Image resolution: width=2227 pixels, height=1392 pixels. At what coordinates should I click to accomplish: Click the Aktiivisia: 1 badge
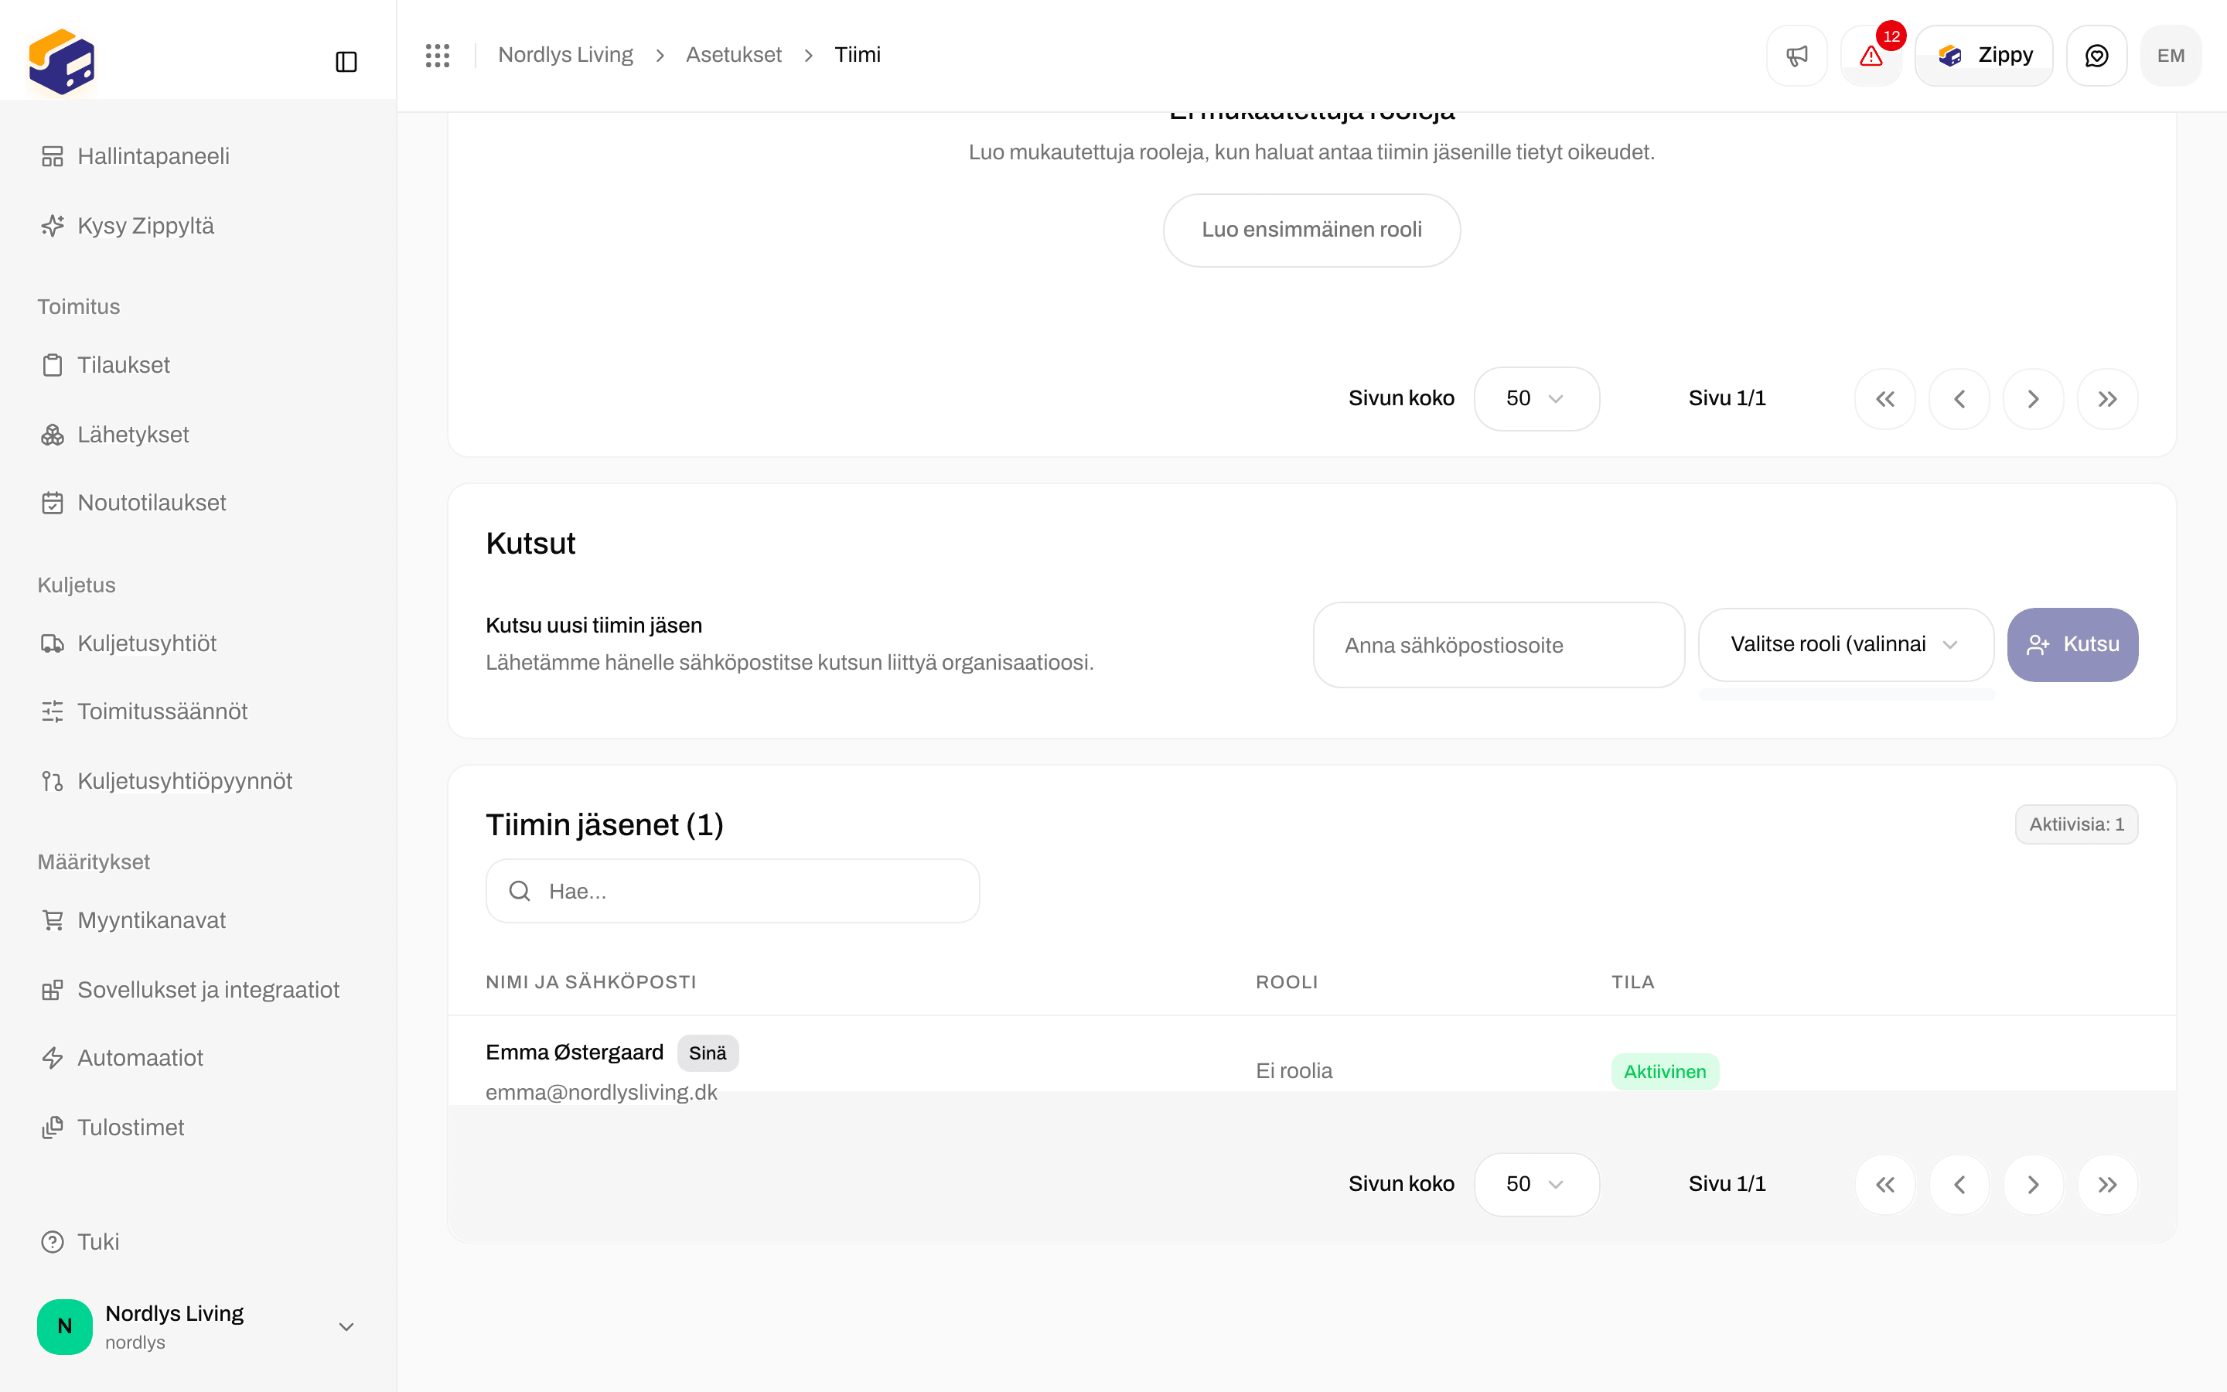[2076, 824]
